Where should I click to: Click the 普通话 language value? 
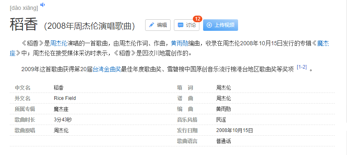point(224,141)
